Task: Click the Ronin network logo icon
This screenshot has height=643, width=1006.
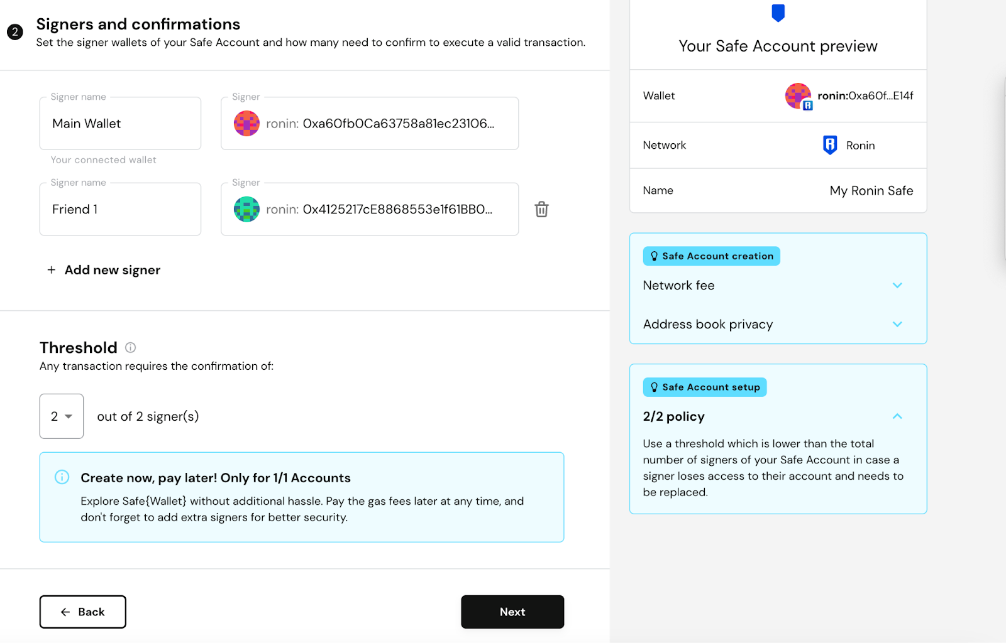Action: click(830, 145)
